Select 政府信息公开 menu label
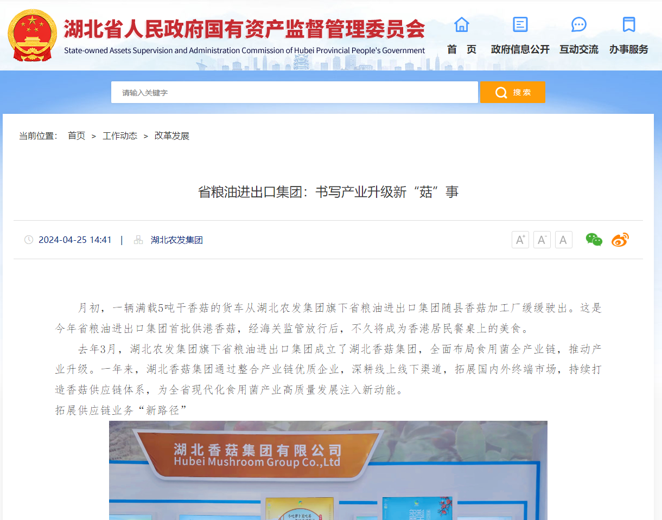The image size is (662, 520). coord(520,49)
